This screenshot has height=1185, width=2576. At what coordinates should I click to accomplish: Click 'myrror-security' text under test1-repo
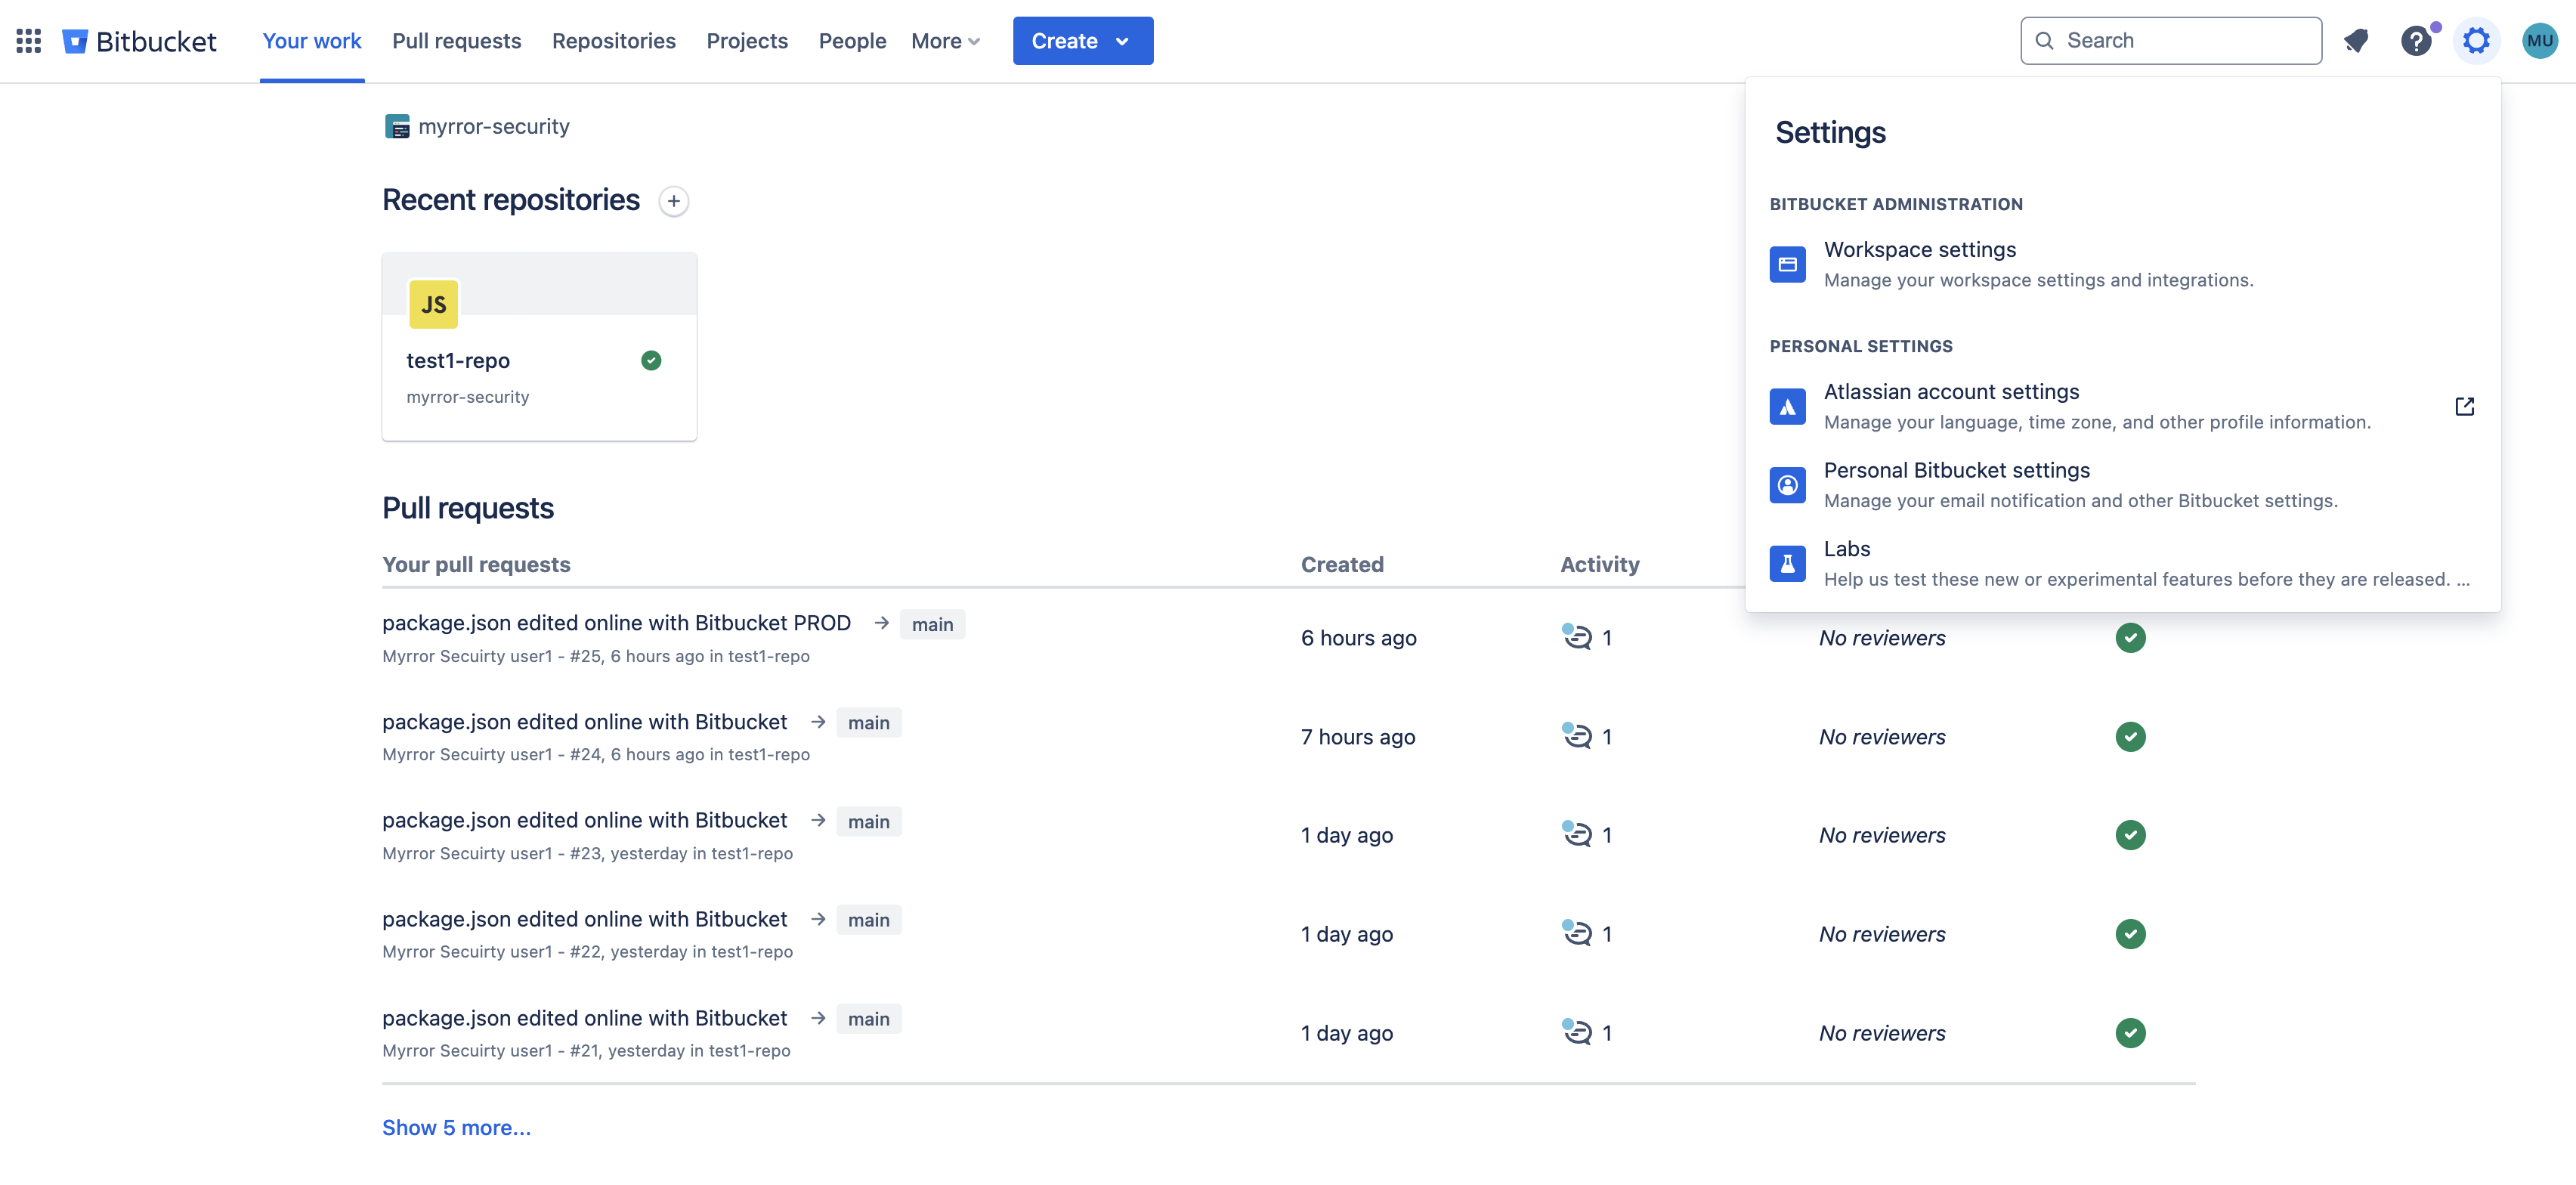[x=467, y=397]
